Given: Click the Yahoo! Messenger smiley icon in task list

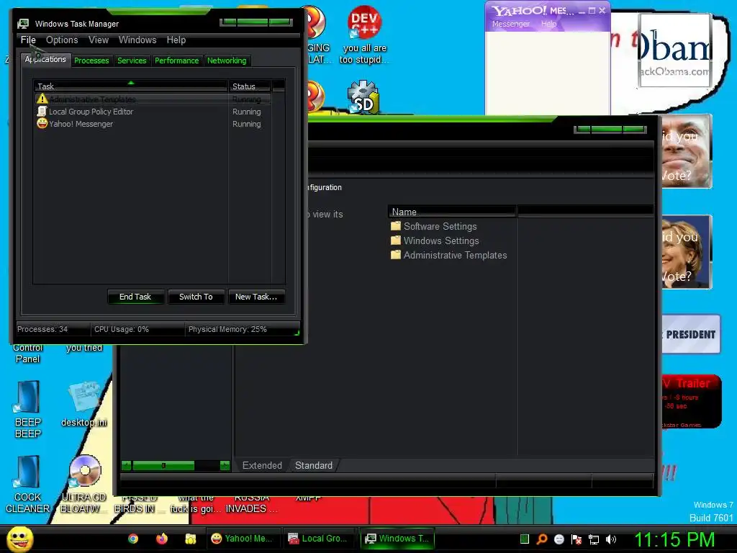Looking at the screenshot, I should click(42, 124).
